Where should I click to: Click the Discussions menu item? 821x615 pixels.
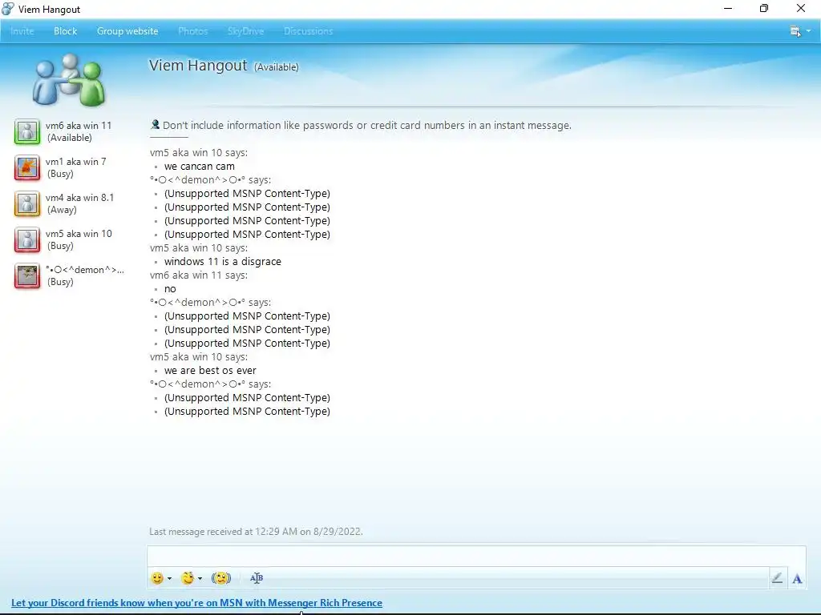[309, 31]
